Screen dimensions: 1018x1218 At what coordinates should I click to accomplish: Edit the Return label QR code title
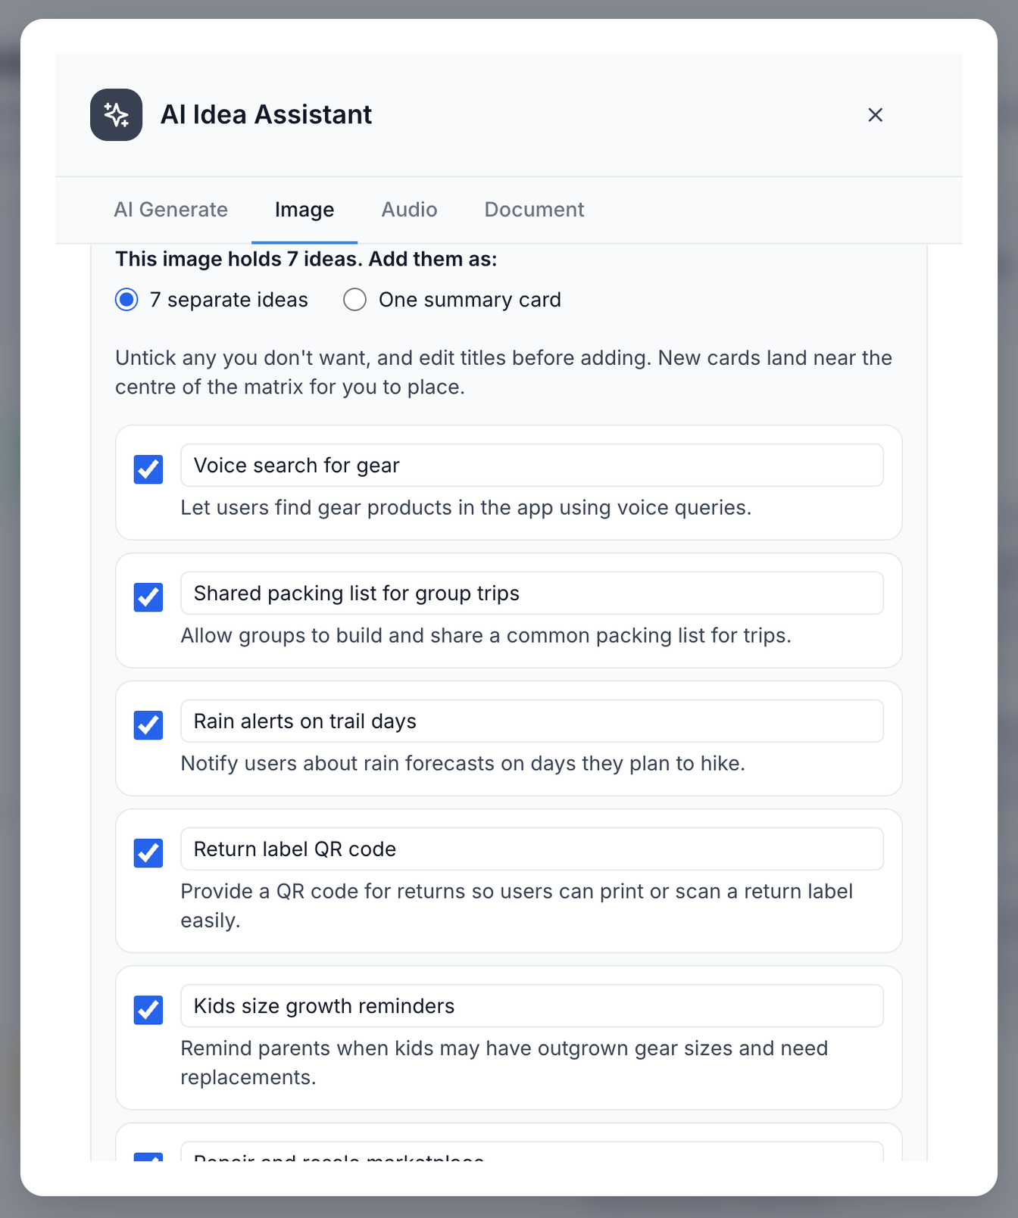[532, 849]
